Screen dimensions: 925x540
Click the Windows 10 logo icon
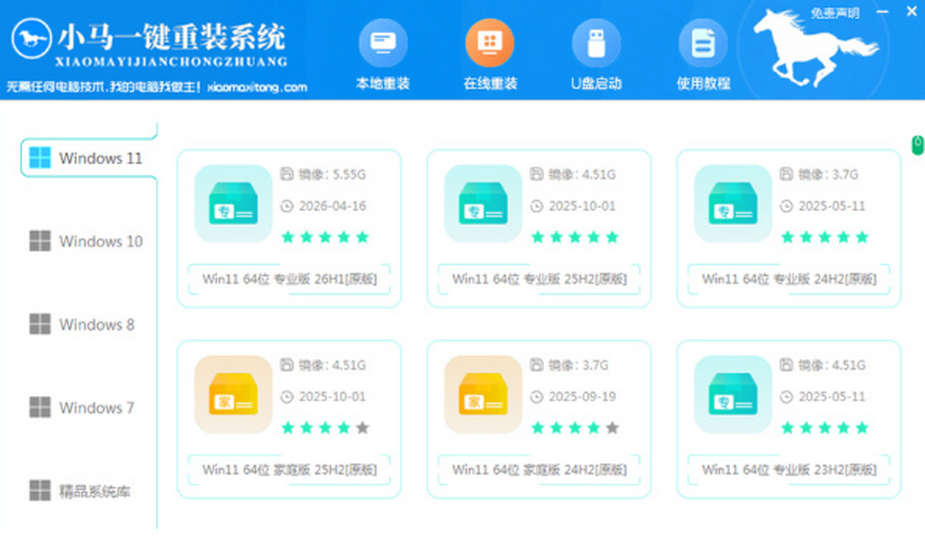click(x=40, y=241)
